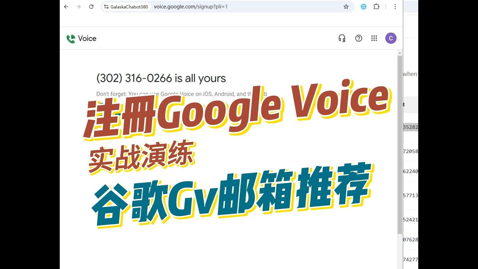Image resolution: width=478 pixels, height=269 pixels.
Task: Click the GalaskaChabot380 profile label
Action: [x=129, y=7]
